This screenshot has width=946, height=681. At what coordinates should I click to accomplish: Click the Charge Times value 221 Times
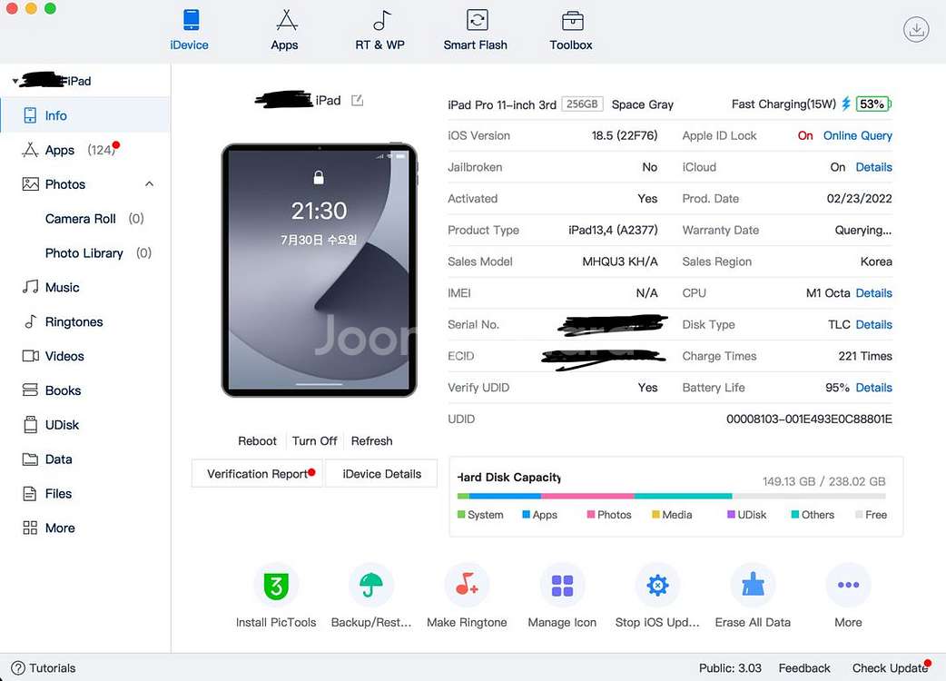pyautogui.click(x=865, y=356)
